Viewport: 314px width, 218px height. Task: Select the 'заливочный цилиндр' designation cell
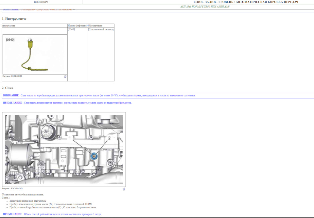coord(101,55)
